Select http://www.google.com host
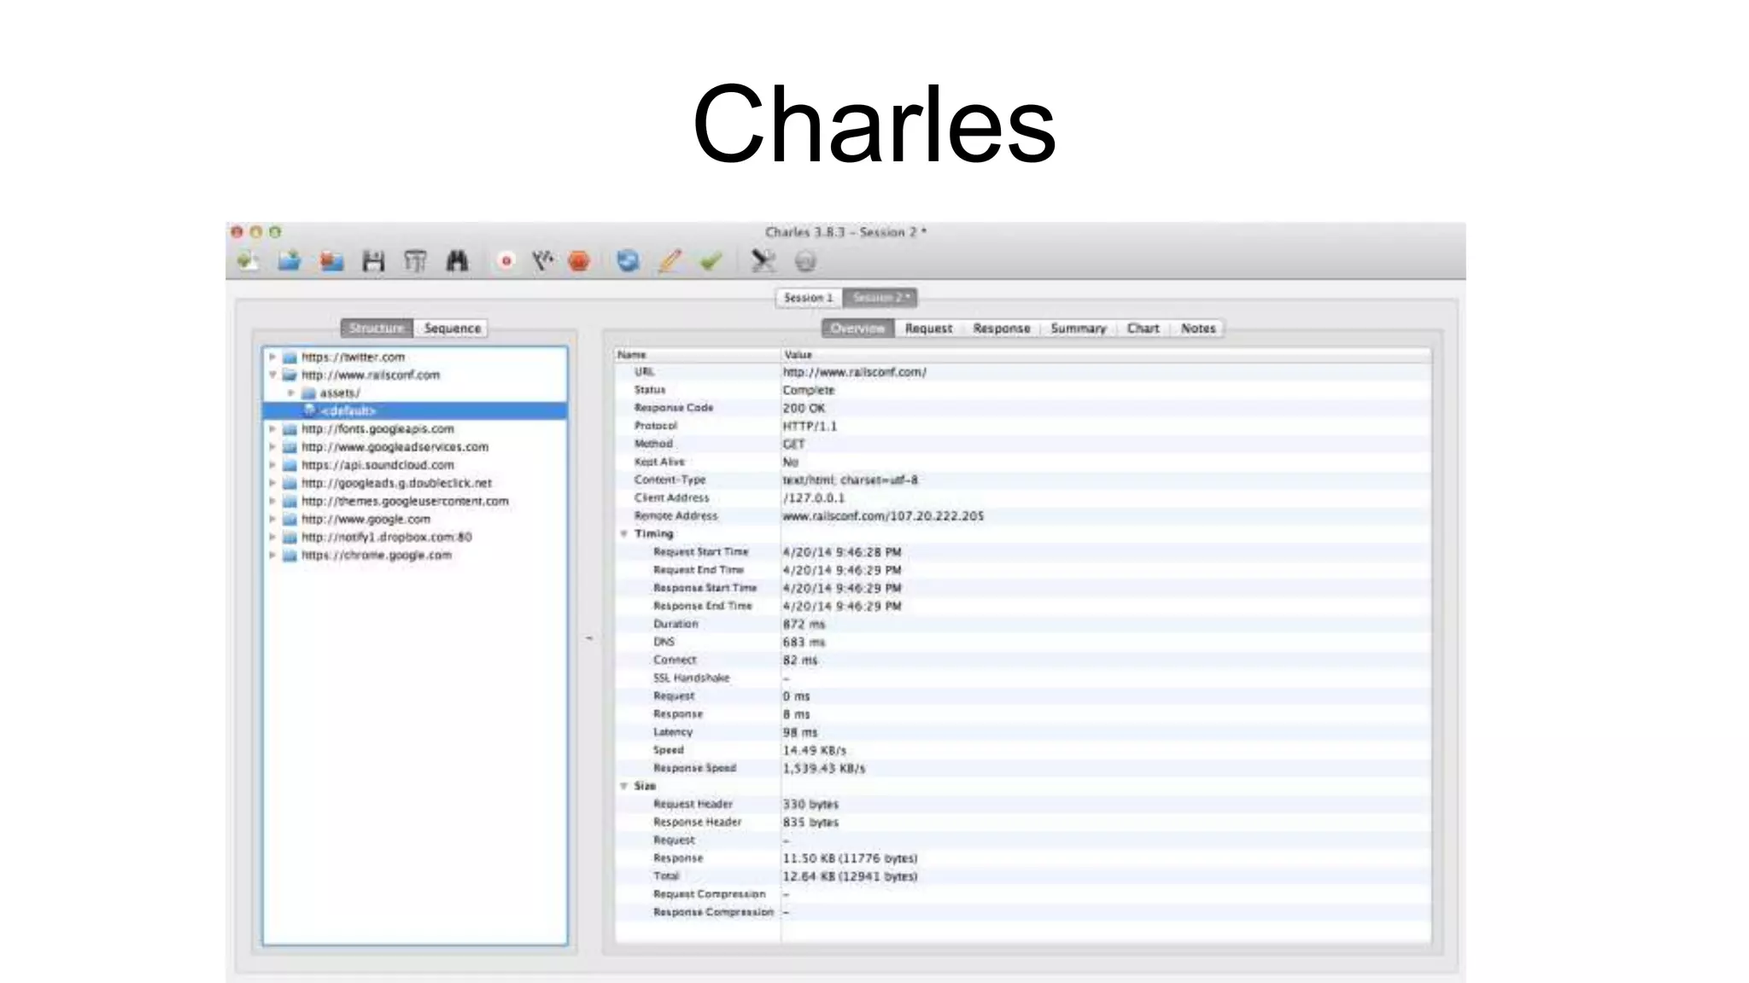This screenshot has height=983, width=1749. 366,519
